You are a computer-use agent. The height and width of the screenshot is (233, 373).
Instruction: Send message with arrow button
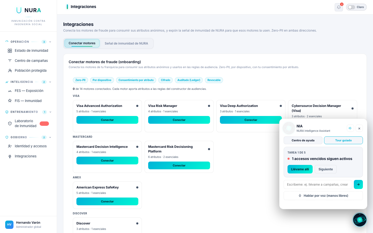pyautogui.click(x=358, y=185)
